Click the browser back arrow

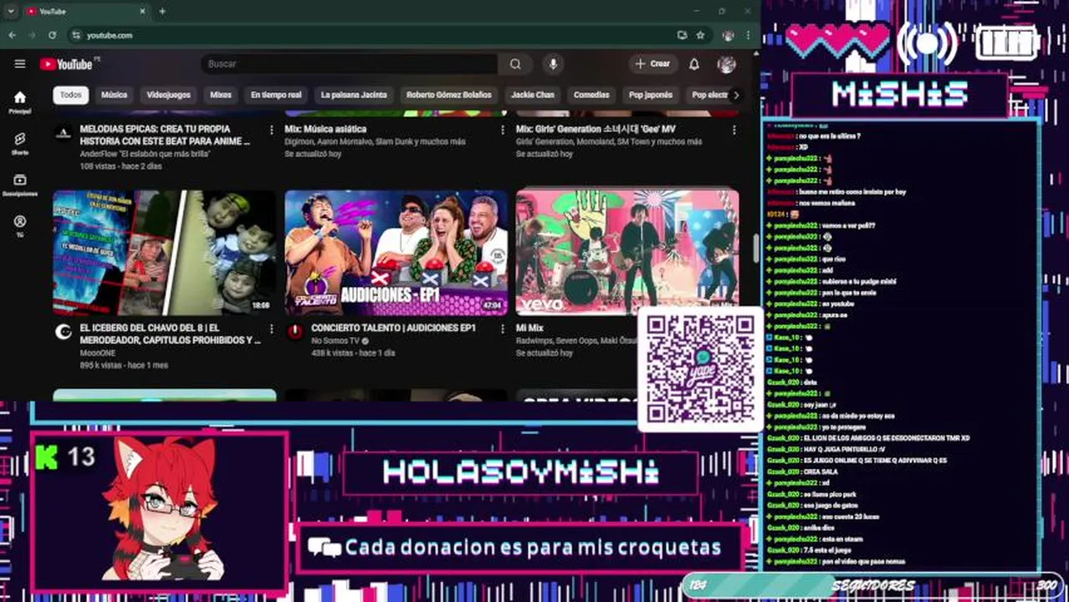pos(12,35)
